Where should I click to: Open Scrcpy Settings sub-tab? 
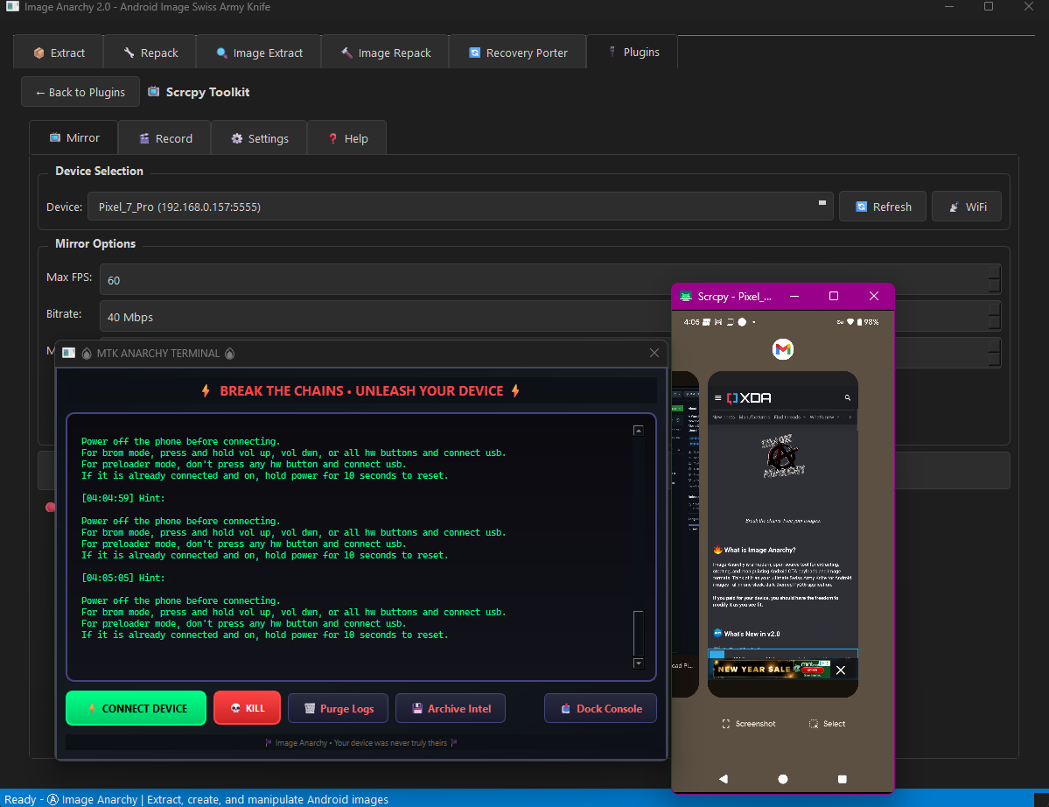coord(260,138)
